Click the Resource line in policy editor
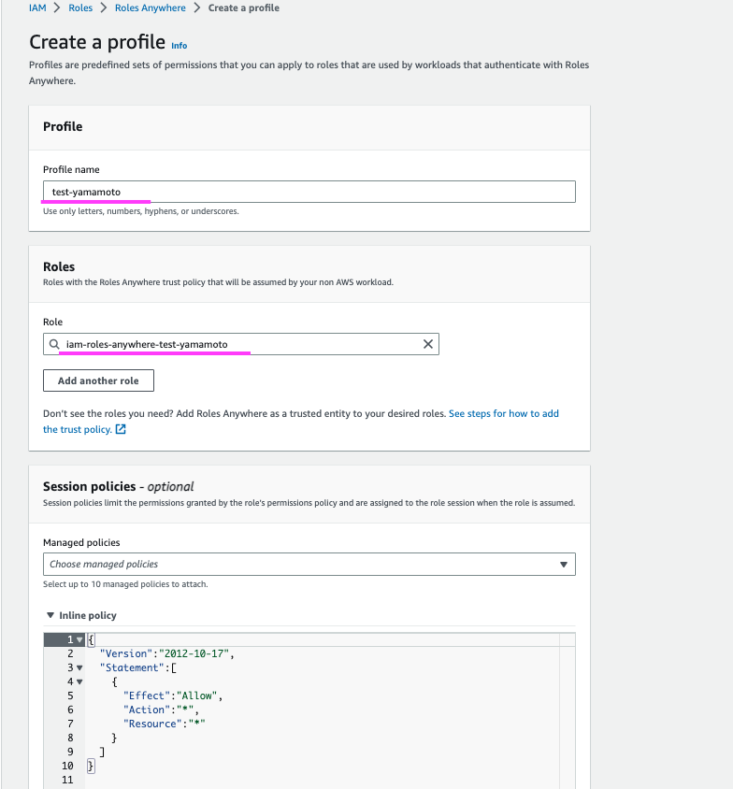The width and height of the screenshot is (733, 789). pos(165,724)
